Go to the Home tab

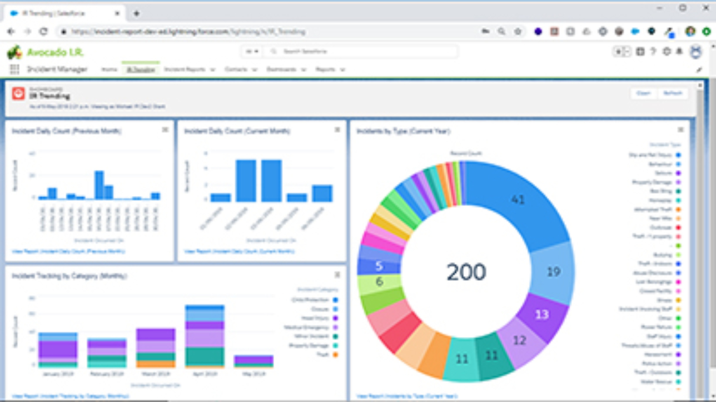click(109, 70)
